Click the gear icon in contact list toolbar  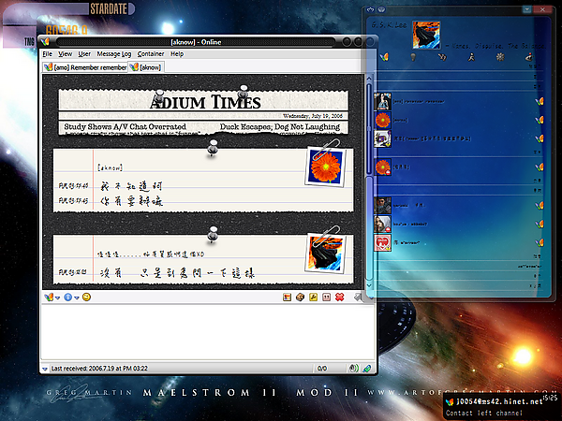(500, 57)
